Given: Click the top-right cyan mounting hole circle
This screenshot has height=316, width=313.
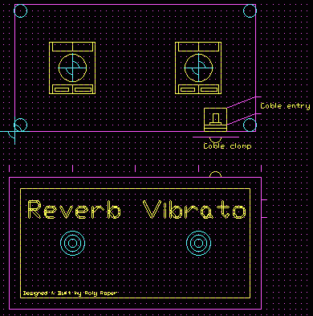Looking at the screenshot, I should pyautogui.click(x=250, y=11).
